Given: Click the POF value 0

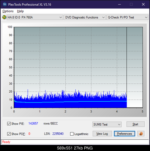Looking at the screenshot, I should point(29,134).
